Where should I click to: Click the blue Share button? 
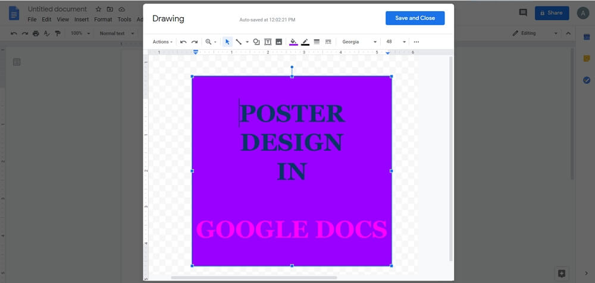pyautogui.click(x=552, y=13)
